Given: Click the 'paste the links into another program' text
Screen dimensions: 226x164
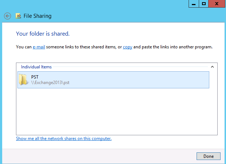Looking at the screenshot, I should point(177,47).
